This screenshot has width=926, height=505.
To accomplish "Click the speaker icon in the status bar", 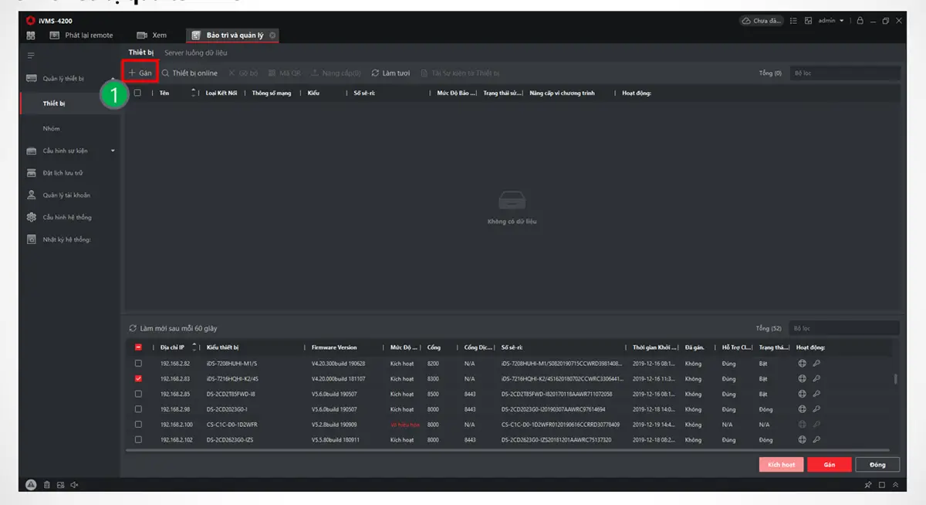I will tap(74, 485).
